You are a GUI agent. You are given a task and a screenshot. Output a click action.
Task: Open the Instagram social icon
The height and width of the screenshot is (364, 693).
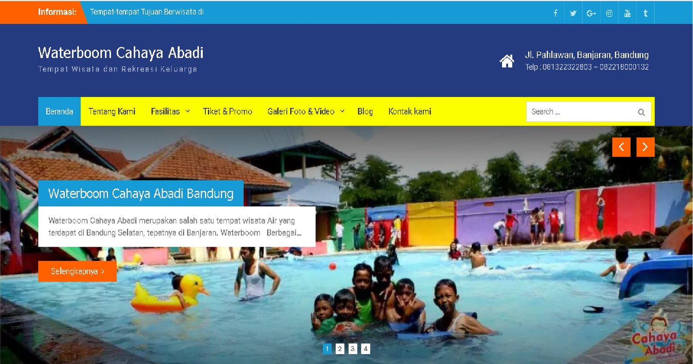pos(609,13)
